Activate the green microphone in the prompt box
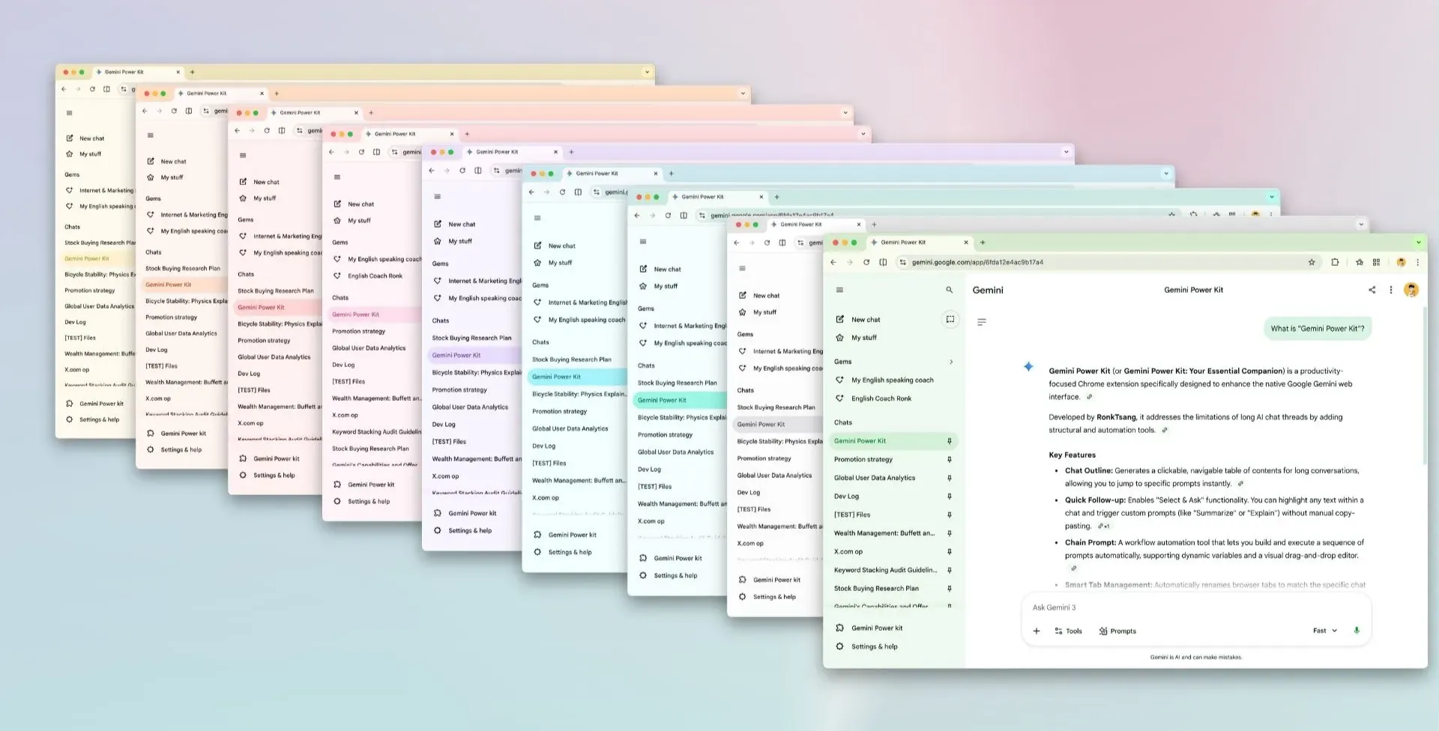This screenshot has height=731, width=1439. [1357, 631]
